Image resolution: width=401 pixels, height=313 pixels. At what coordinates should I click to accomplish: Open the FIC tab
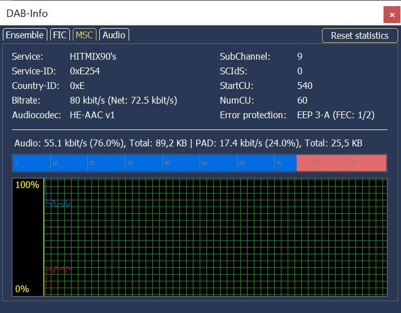[x=60, y=35]
